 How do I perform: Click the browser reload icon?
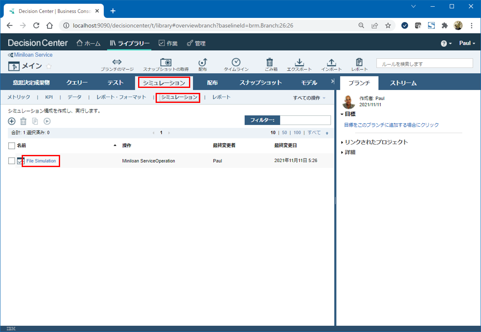(x=36, y=25)
